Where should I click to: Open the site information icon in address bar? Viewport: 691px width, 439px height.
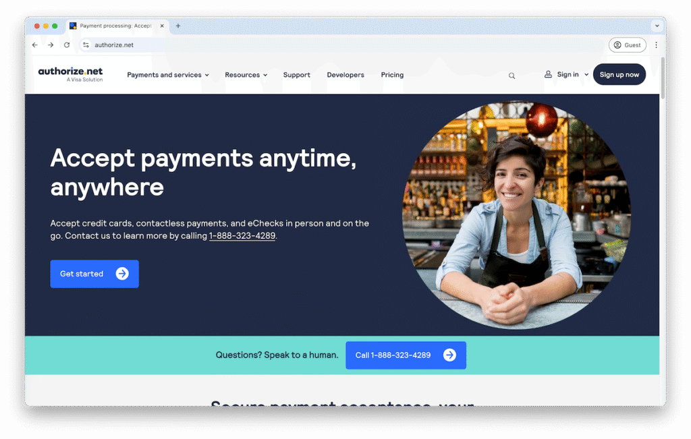[x=86, y=45]
